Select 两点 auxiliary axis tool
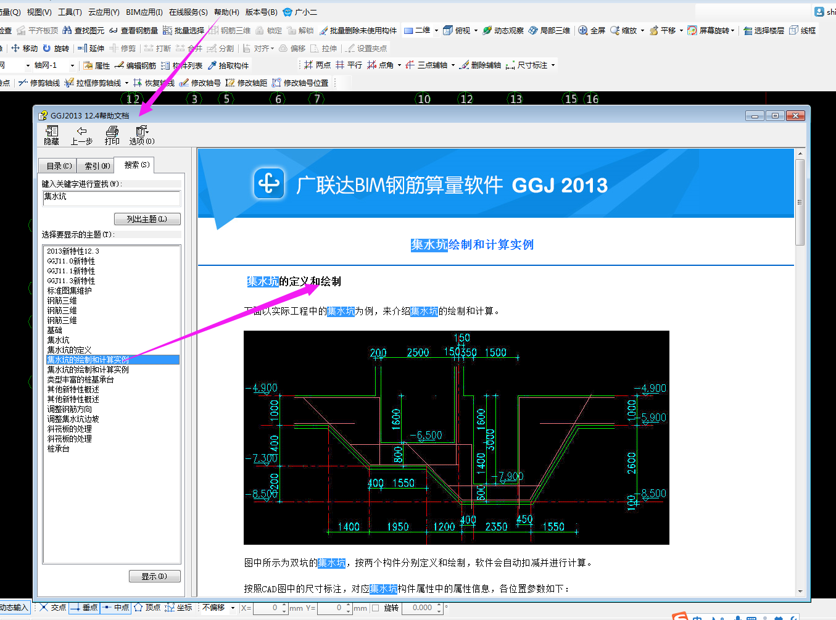 (x=317, y=65)
